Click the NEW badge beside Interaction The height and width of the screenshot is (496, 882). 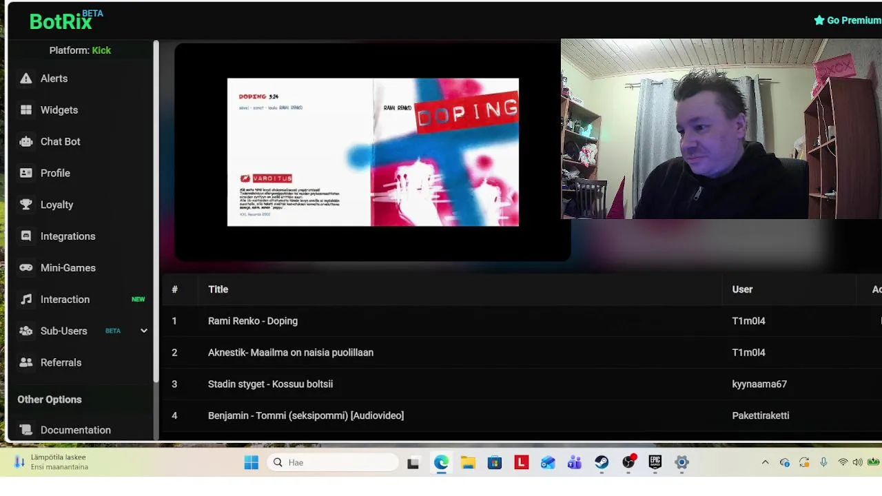pos(139,300)
